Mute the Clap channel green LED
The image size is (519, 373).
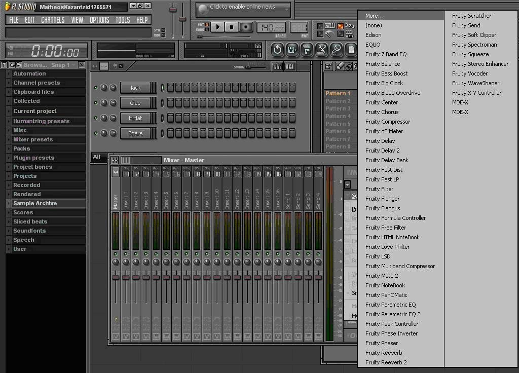(96, 103)
